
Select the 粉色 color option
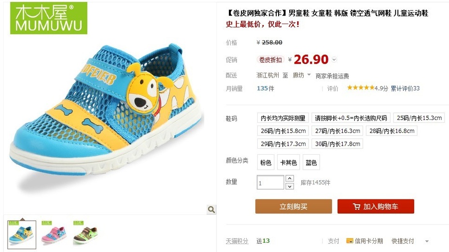tap(266, 162)
